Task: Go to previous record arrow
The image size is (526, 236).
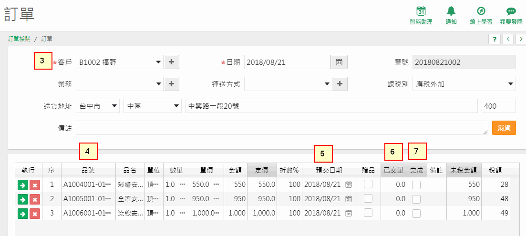Action: tap(508, 39)
